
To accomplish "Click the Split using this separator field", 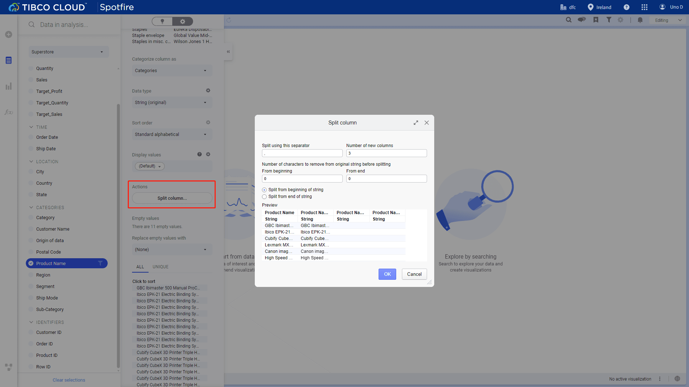I will click(x=302, y=153).
